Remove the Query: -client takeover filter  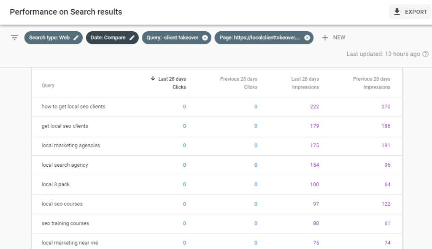click(x=205, y=38)
